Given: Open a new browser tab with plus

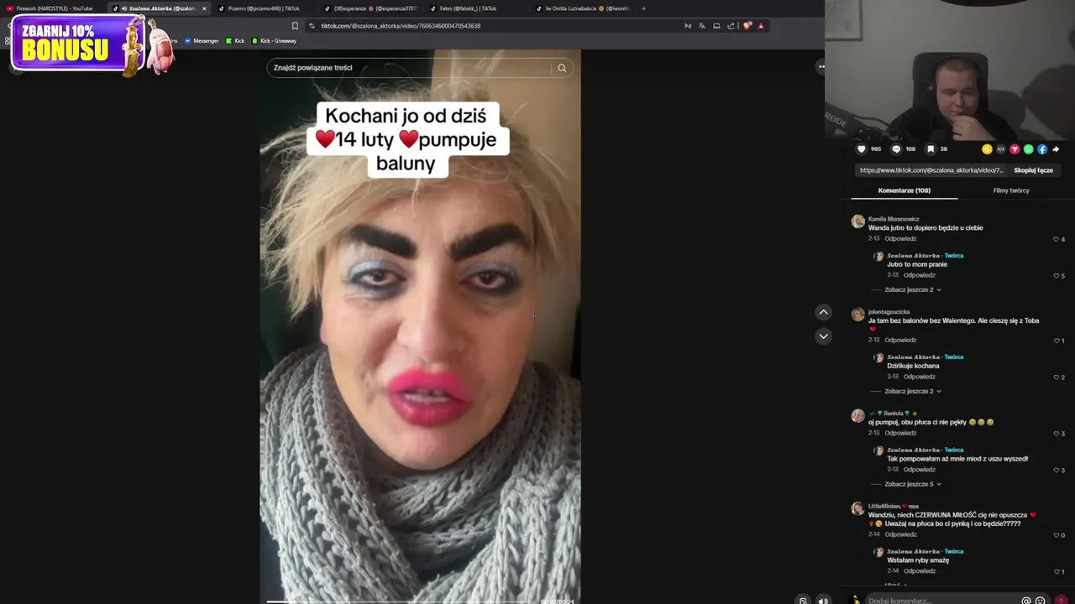Looking at the screenshot, I should pos(643,8).
